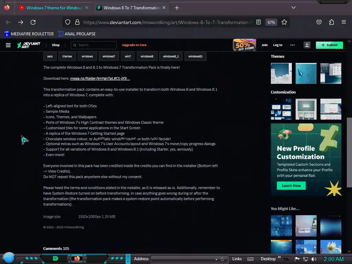Click the Join link
This screenshot has height=264, width=352.
click(x=264, y=45)
